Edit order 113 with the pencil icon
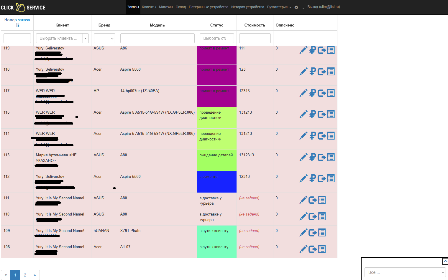448x280 pixels. coord(303,157)
